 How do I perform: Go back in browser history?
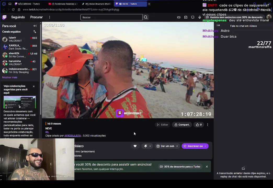4,10
